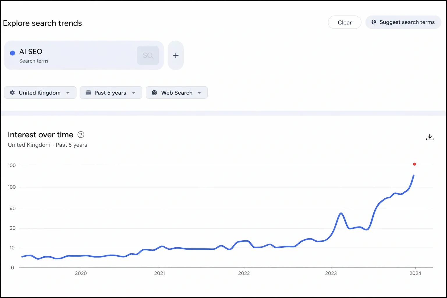
Task: Click the gear icon in United Kingdom filter
Action: click(13, 93)
